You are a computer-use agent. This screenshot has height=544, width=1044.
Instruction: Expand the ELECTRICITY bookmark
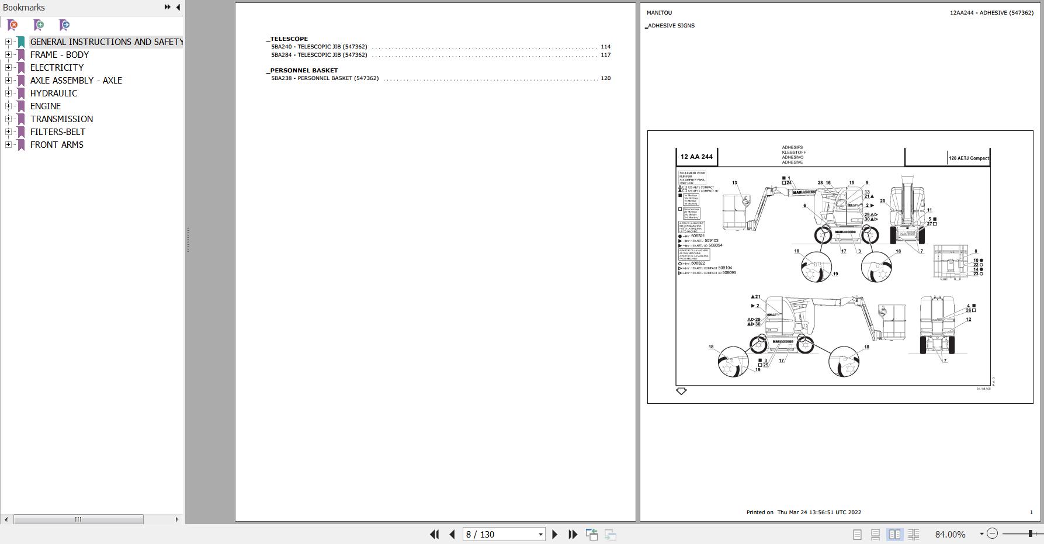pyautogui.click(x=8, y=67)
